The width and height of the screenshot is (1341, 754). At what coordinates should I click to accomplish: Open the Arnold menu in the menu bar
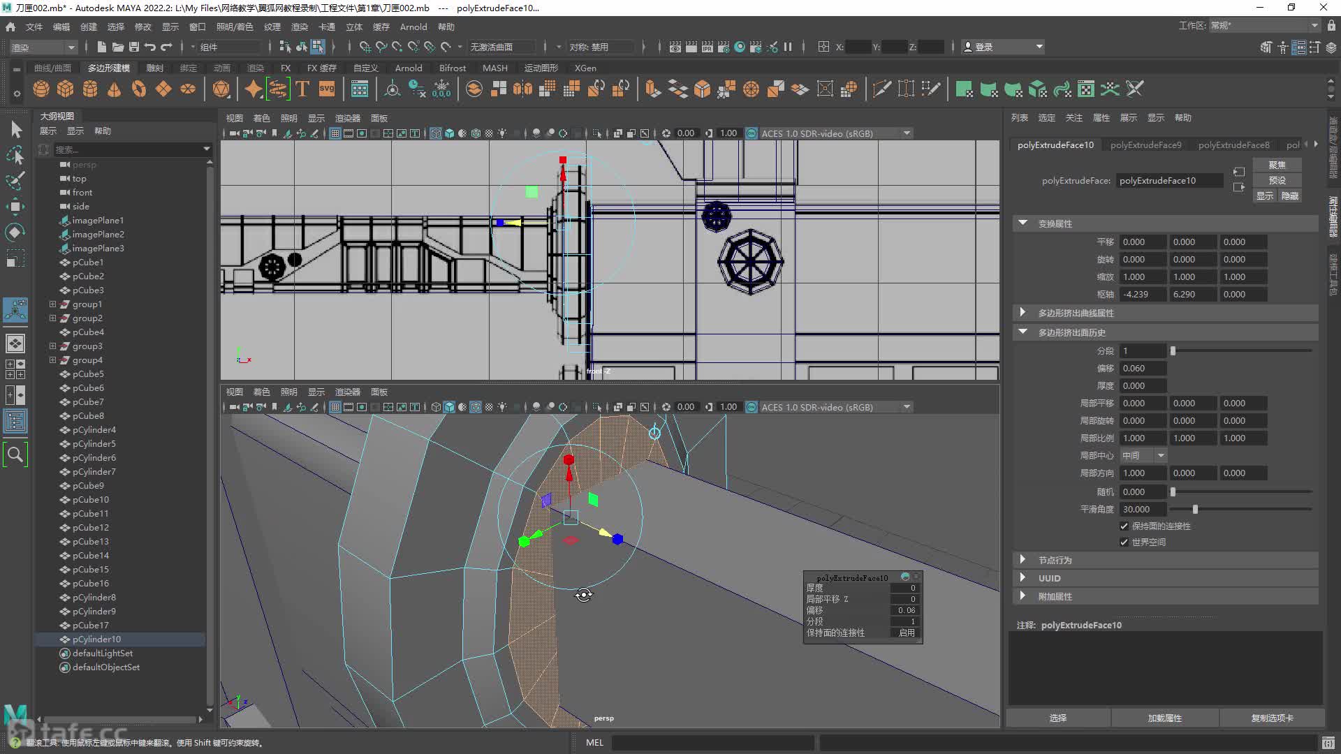413,27
